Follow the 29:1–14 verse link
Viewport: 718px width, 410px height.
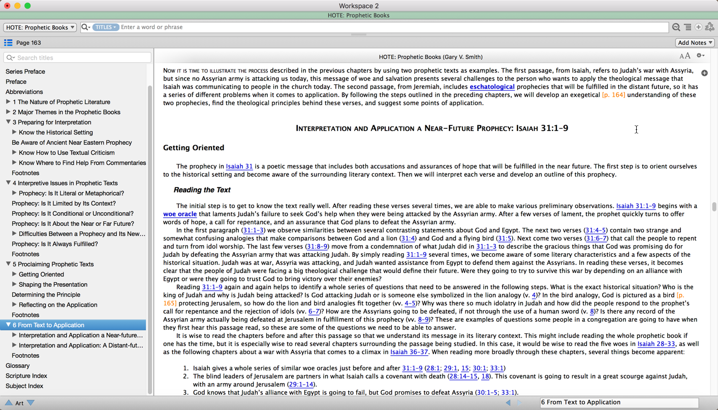pos(301,385)
